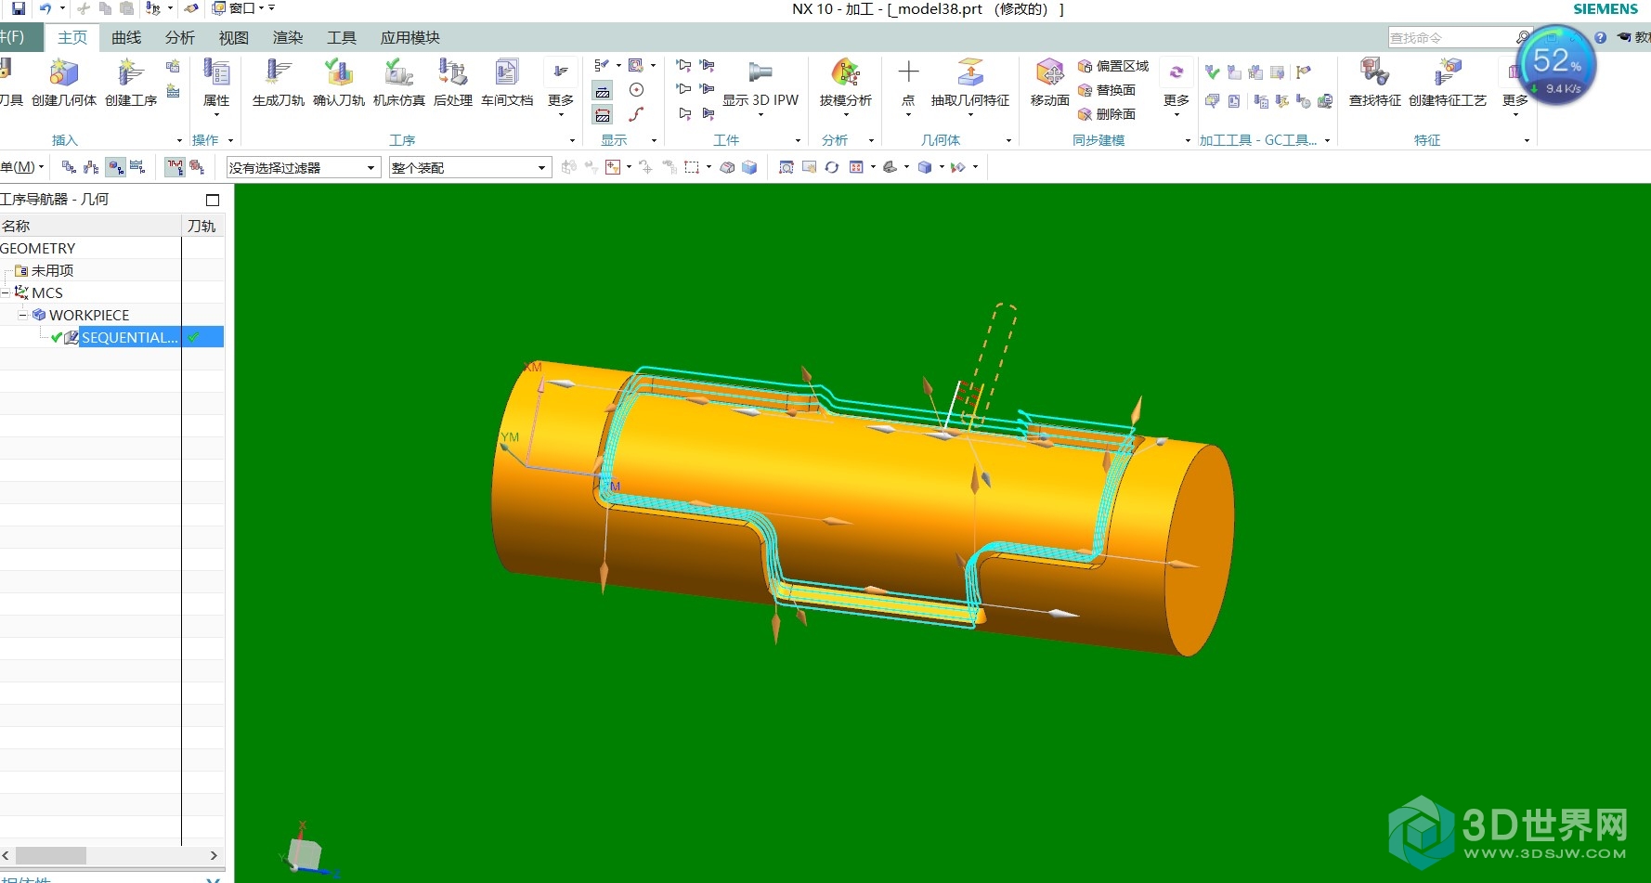Expand the Geometry (几何体) group options arrow
The image size is (1651, 883).
(x=1009, y=140)
